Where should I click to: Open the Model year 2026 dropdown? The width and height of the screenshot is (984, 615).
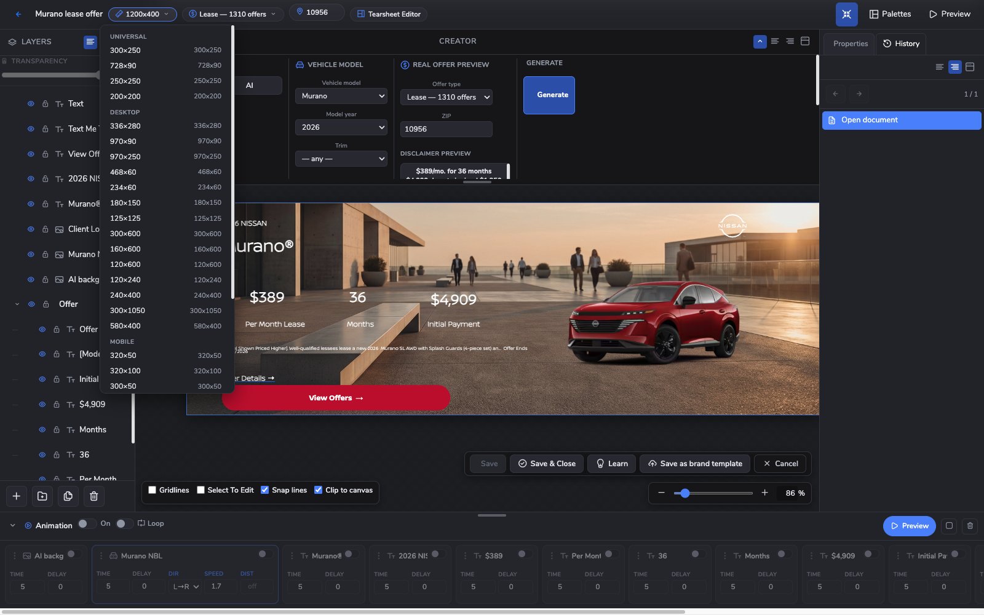click(341, 127)
